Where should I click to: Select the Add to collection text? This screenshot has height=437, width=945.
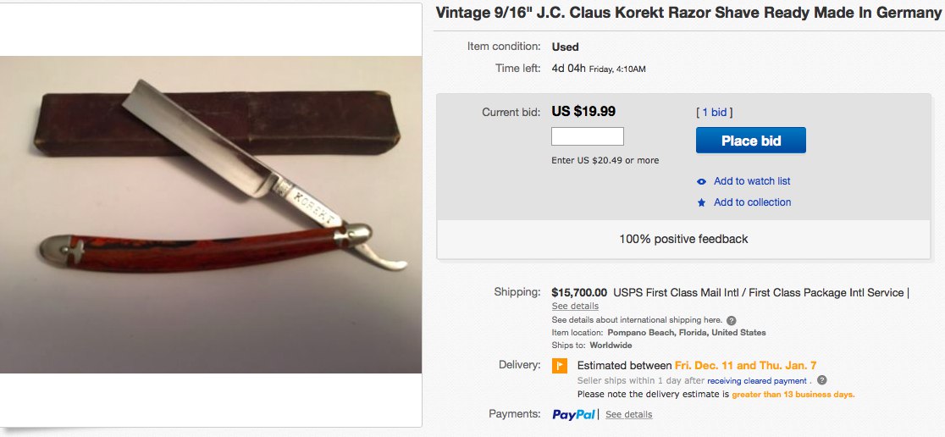[x=752, y=202]
